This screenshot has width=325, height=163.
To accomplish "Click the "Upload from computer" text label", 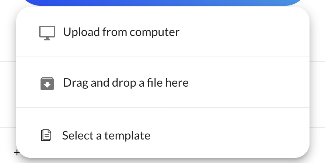I will (121, 32).
